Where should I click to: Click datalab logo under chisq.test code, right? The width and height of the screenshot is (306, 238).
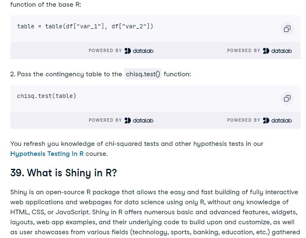tap(277, 120)
